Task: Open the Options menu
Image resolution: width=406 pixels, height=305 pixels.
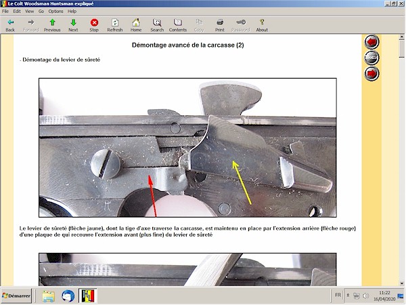Action: click(x=55, y=11)
